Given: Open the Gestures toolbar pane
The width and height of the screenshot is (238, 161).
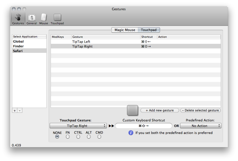Looking at the screenshot, I should pyautogui.click(x=18, y=19).
